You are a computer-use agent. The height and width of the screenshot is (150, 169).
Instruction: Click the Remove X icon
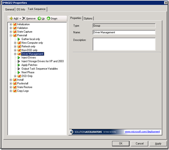click(x=24, y=18)
